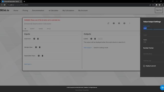Click the Property name field containing result
The height and width of the screenshot is (92, 164).
(153, 28)
